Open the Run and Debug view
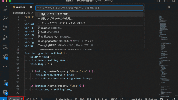The width and height of the screenshot is (178, 100). [x=5, y=37]
